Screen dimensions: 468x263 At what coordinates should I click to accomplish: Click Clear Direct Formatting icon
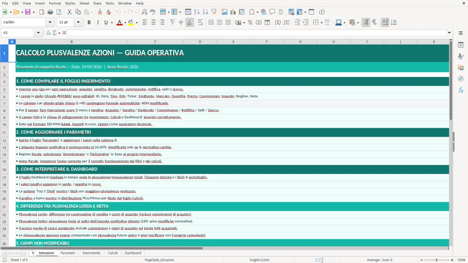coord(108,12)
